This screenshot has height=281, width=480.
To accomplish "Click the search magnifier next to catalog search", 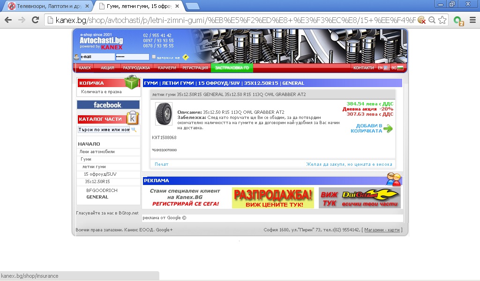I will 134,130.
